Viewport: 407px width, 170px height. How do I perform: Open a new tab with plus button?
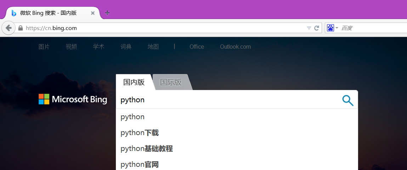point(107,13)
